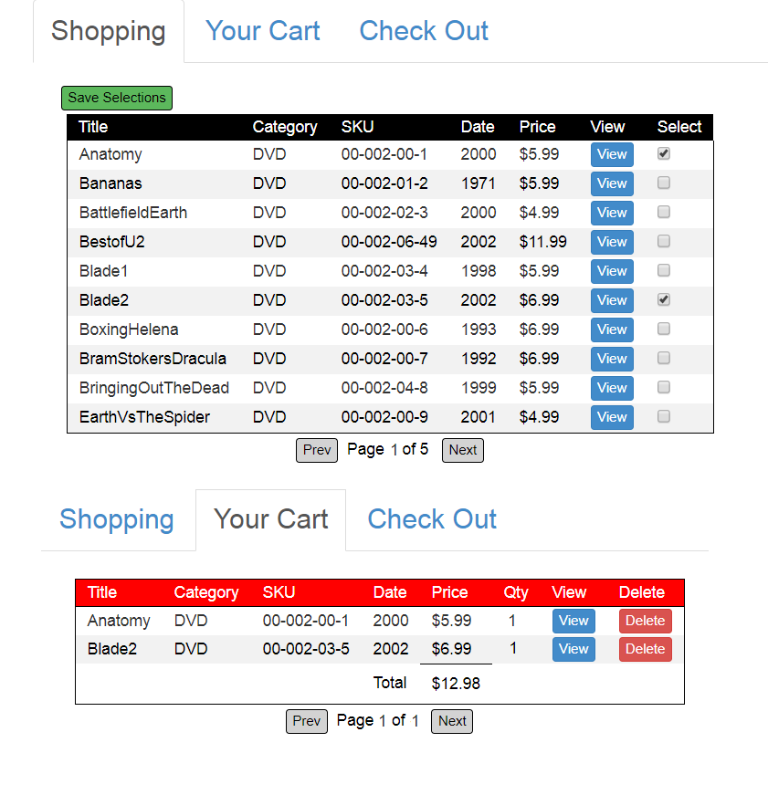Open the top Your Cart tab
This screenshot has height=795, width=768.
[x=263, y=31]
